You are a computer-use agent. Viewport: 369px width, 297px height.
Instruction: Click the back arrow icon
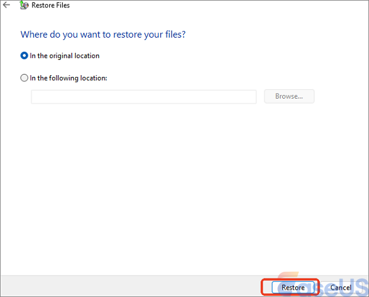[6, 6]
